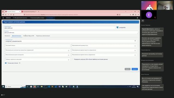The image size is (174, 98).
Task: Open the Windows notification center icon
Action: tap(138, 87)
